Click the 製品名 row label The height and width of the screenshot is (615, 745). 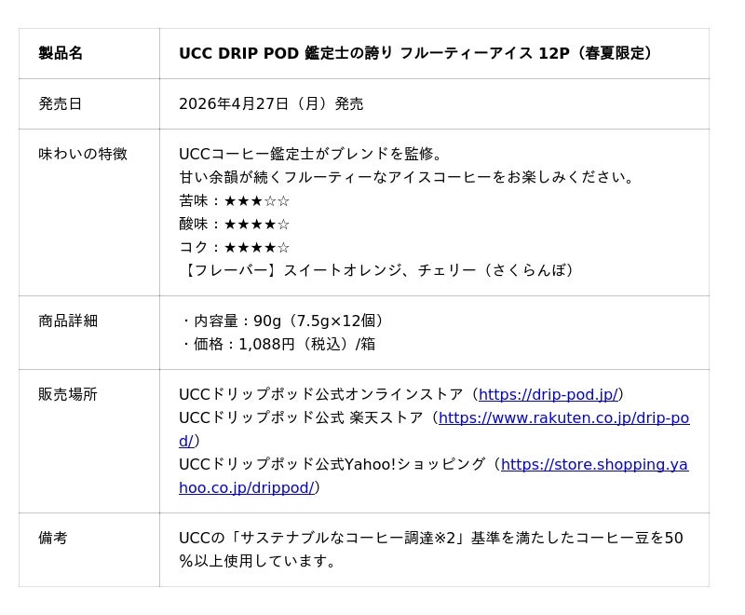(x=61, y=53)
